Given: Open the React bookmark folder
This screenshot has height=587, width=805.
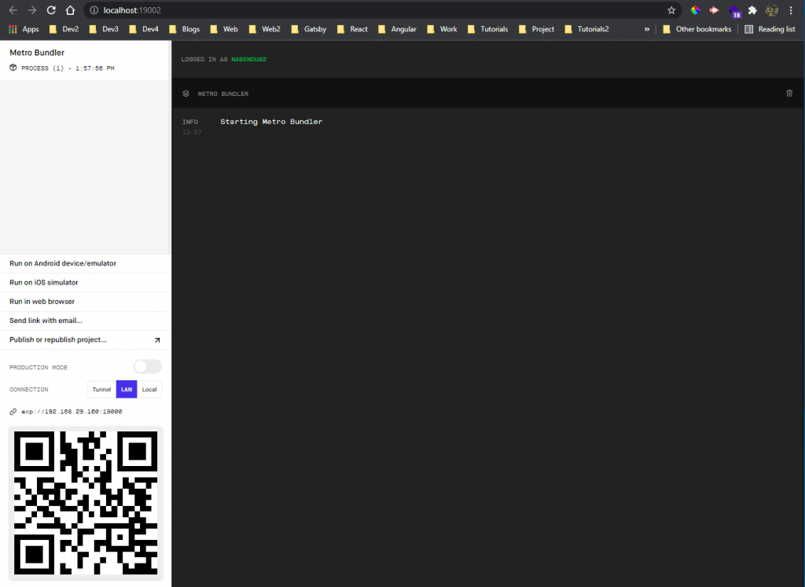Looking at the screenshot, I should [352, 29].
